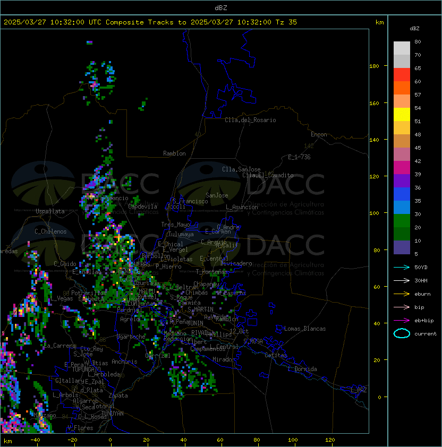Click the 'Zapata' place label
442x447 pixels.
coord(118,396)
